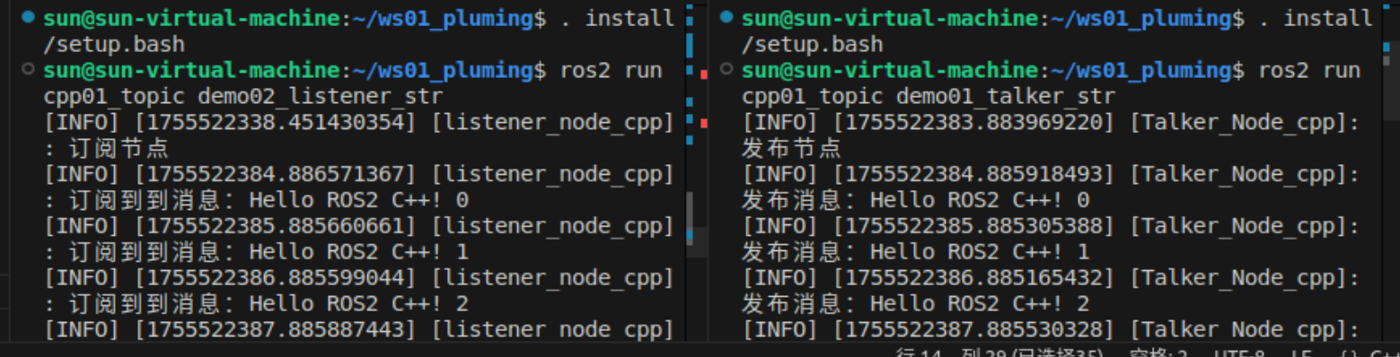Click timestamp 1755522385.885660661 in listener terminal

click(276, 225)
